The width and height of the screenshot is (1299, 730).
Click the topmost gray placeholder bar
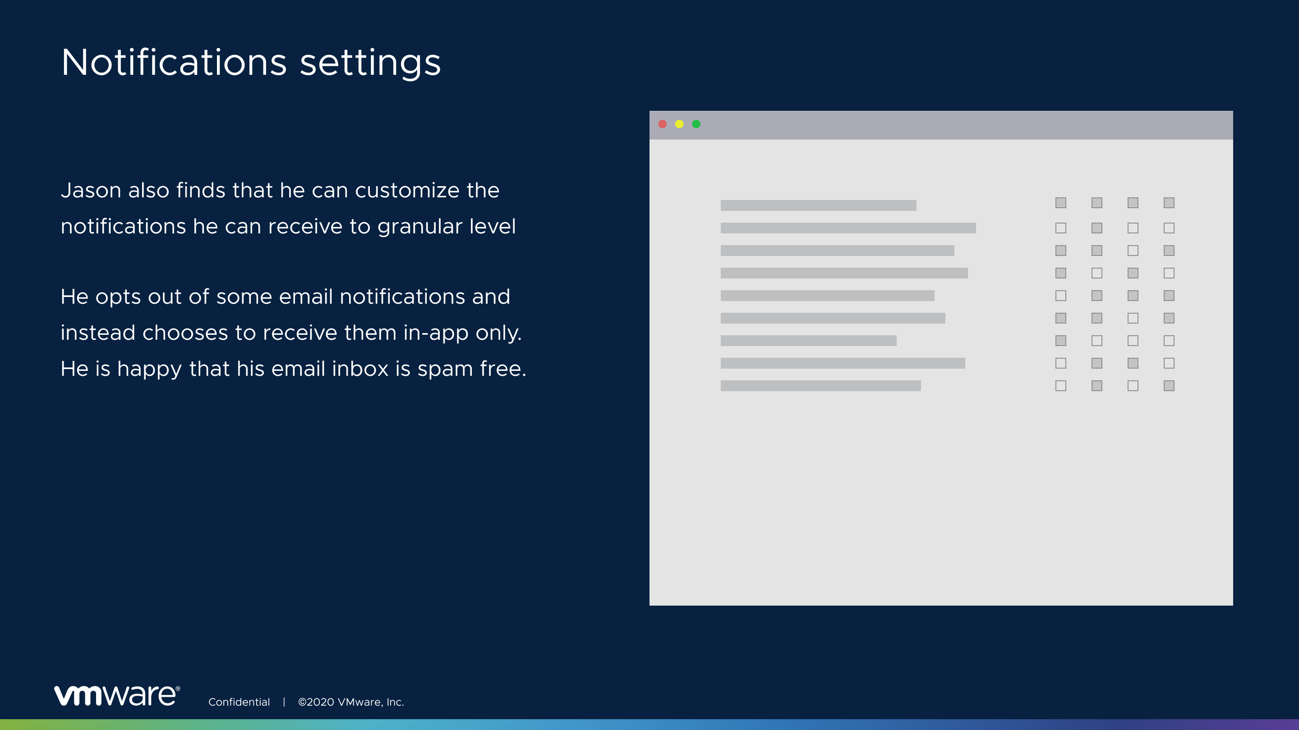pyautogui.click(x=818, y=205)
